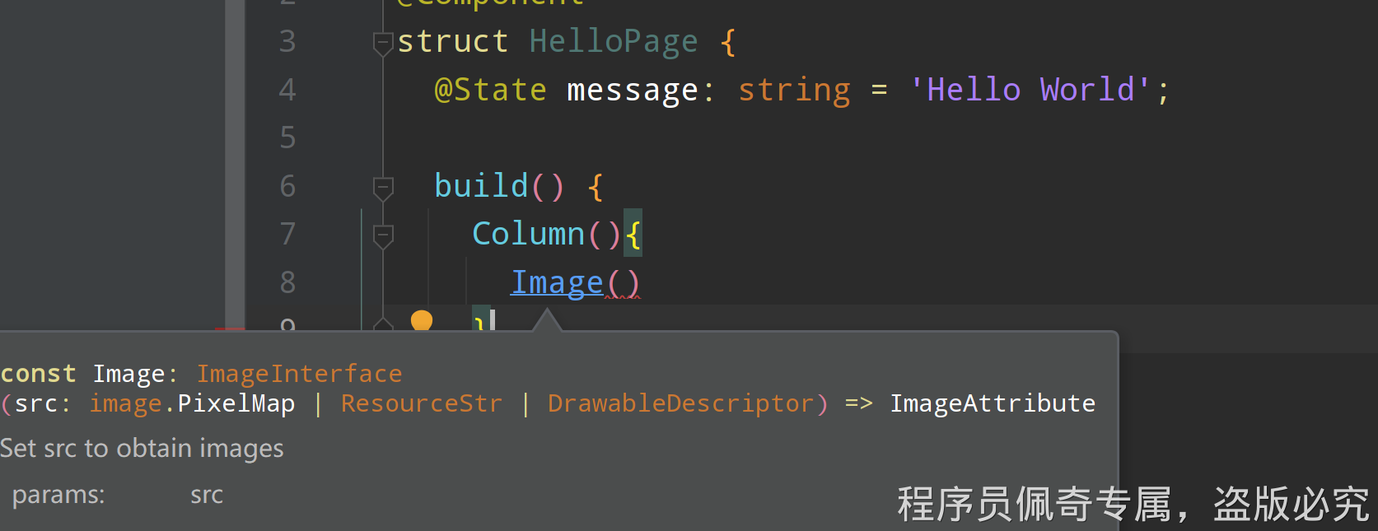Place cursor on the @State decorator
This screenshot has width=1378, height=531.
click(x=490, y=90)
